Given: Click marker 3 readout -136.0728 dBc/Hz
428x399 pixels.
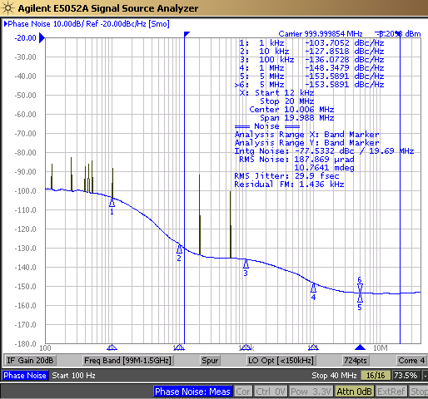Looking at the screenshot, I should pos(345,60).
